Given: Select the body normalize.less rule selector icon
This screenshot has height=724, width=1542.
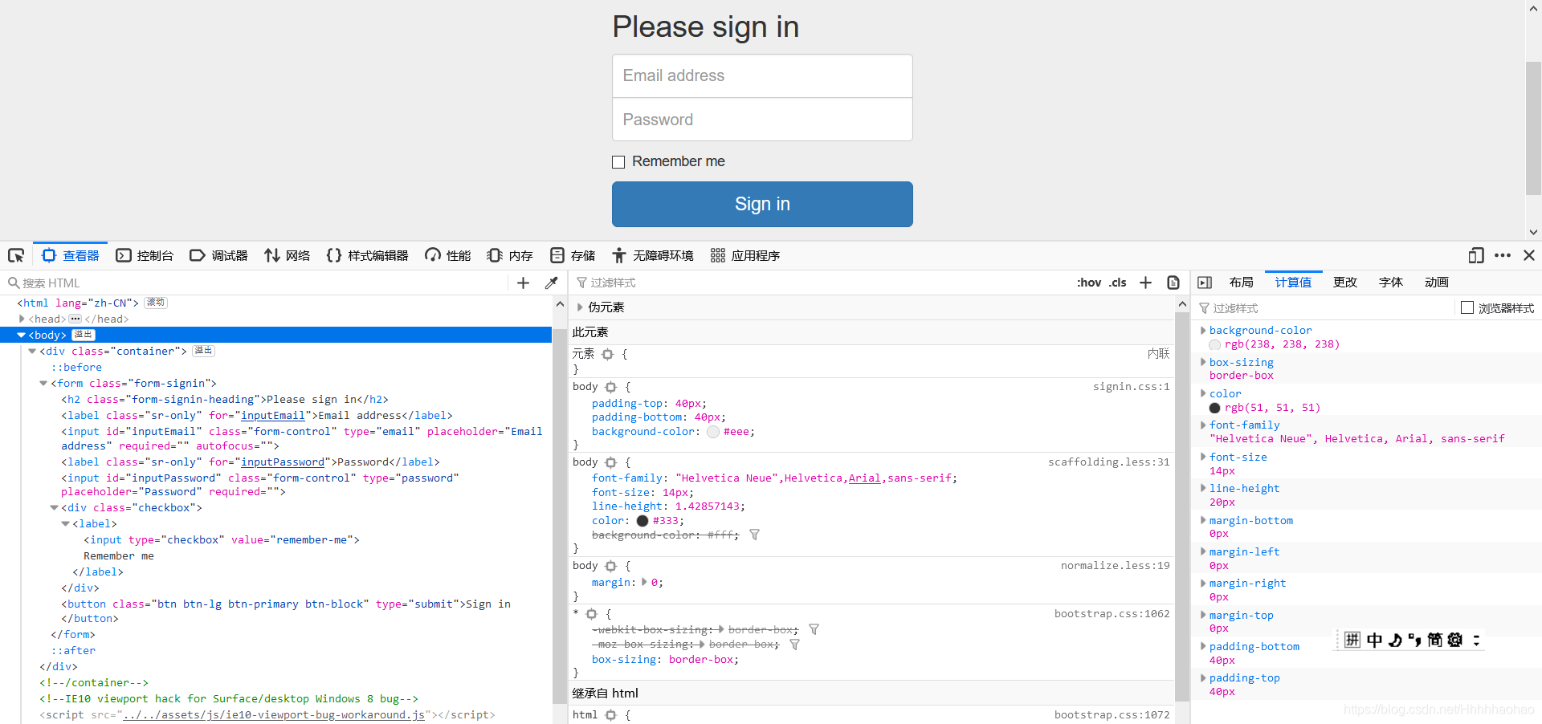Looking at the screenshot, I should tap(610, 566).
